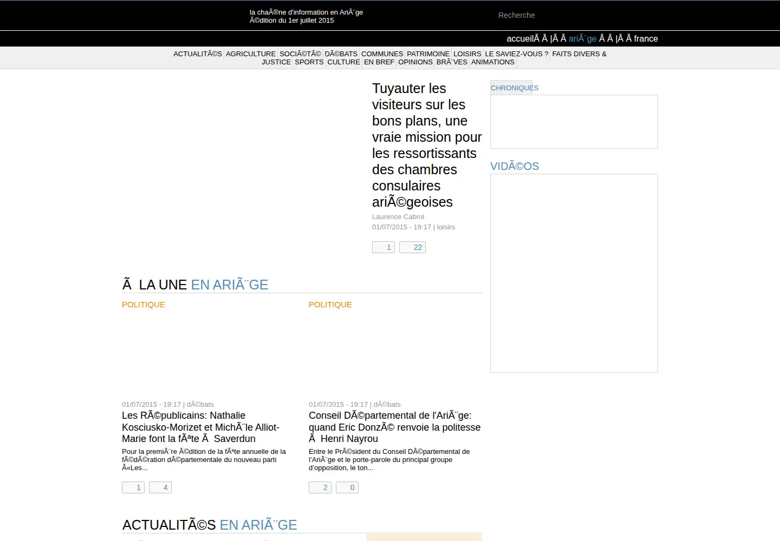Go to the OPINIONS menu item
780x541 pixels.
click(415, 62)
